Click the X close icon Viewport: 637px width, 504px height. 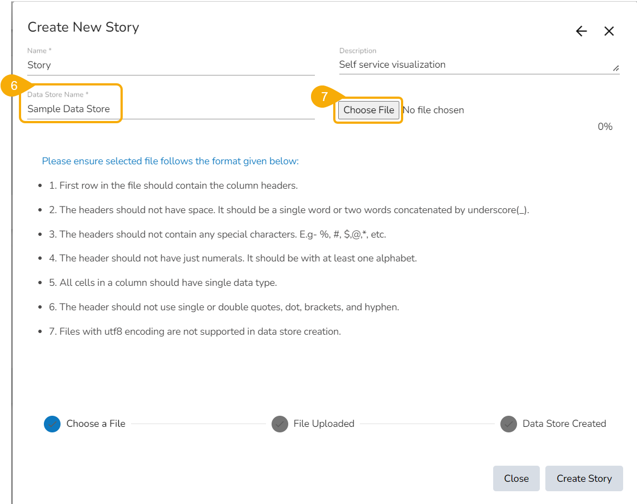click(x=609, y=31)
